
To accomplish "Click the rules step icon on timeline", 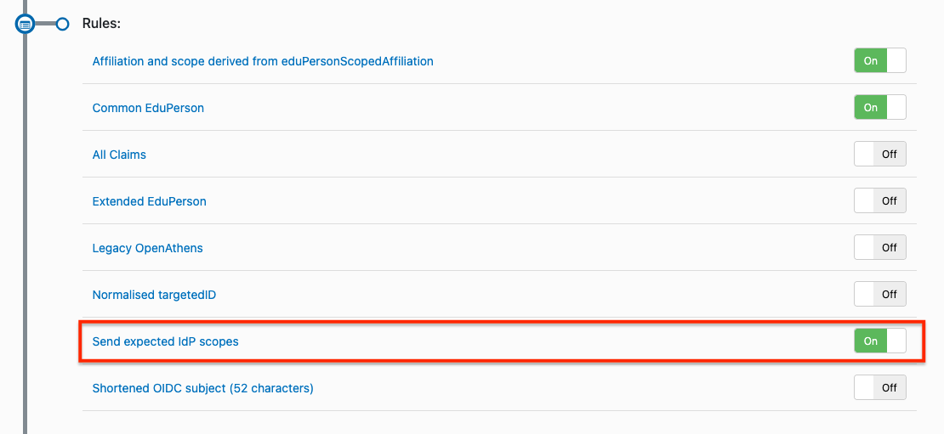I will pyautogui.click(x=26, y=24).
